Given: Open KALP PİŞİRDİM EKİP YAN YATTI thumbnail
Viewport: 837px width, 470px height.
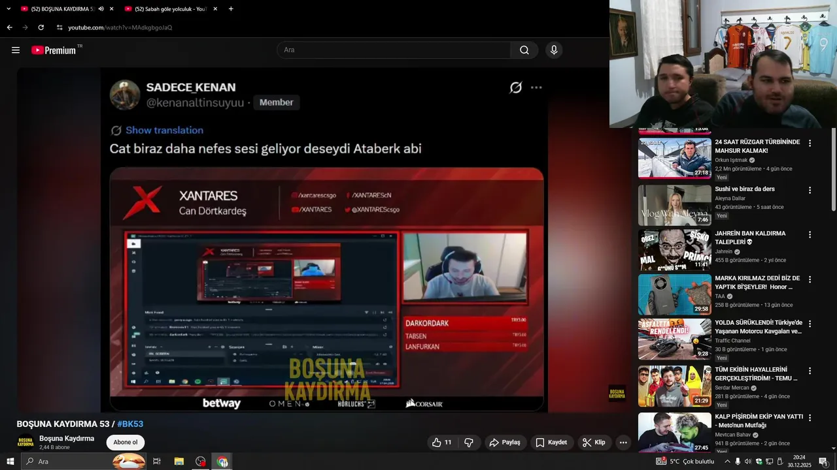Looking at the screenshot, I should tap(675, 432).
